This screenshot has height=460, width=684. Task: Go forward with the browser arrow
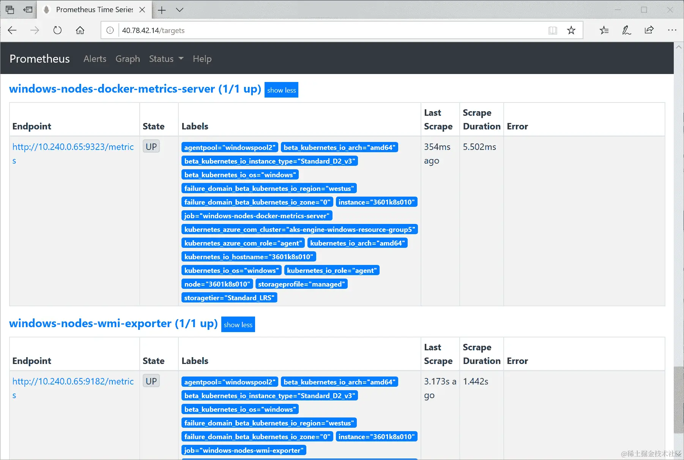[35, 30]
